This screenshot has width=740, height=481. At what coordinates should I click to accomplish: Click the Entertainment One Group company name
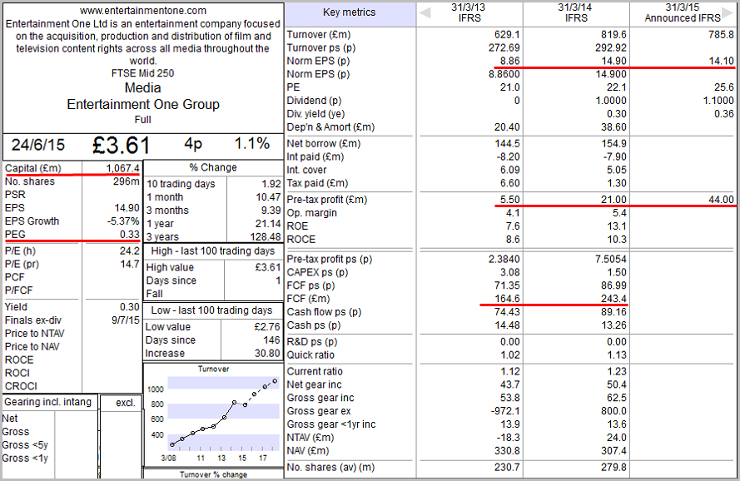tap(143, 105)
